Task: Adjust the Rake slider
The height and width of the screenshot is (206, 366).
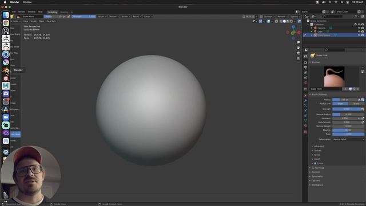Action: 348,134
